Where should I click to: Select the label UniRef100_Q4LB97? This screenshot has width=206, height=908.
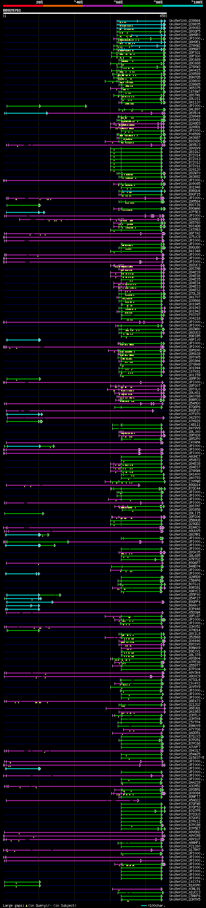pyautogui.click(x=185, y=109)
